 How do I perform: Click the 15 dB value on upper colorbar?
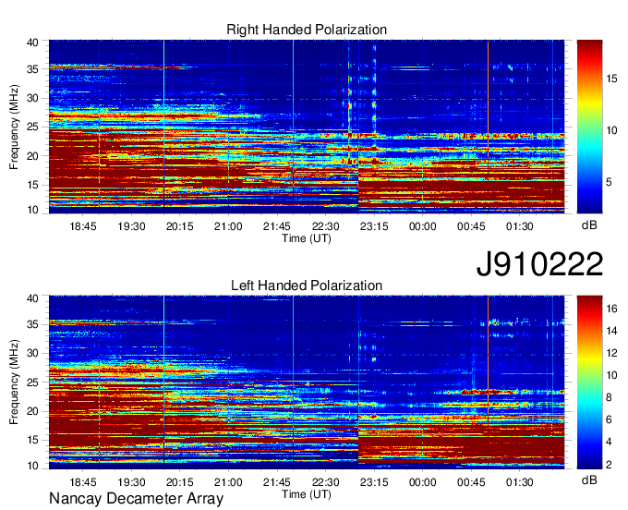(611, 79)
